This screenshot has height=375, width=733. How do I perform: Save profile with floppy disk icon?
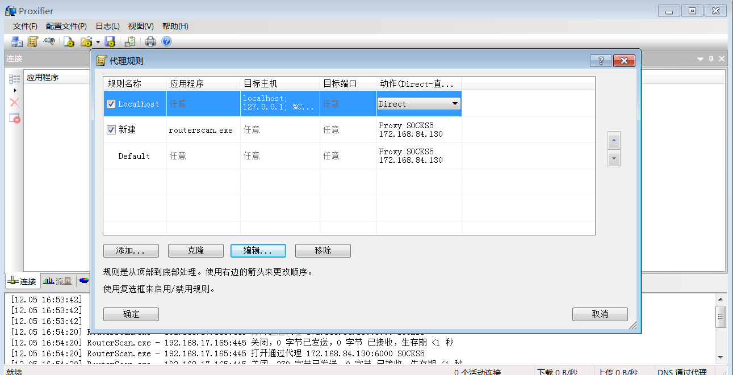tap(110, 41)
